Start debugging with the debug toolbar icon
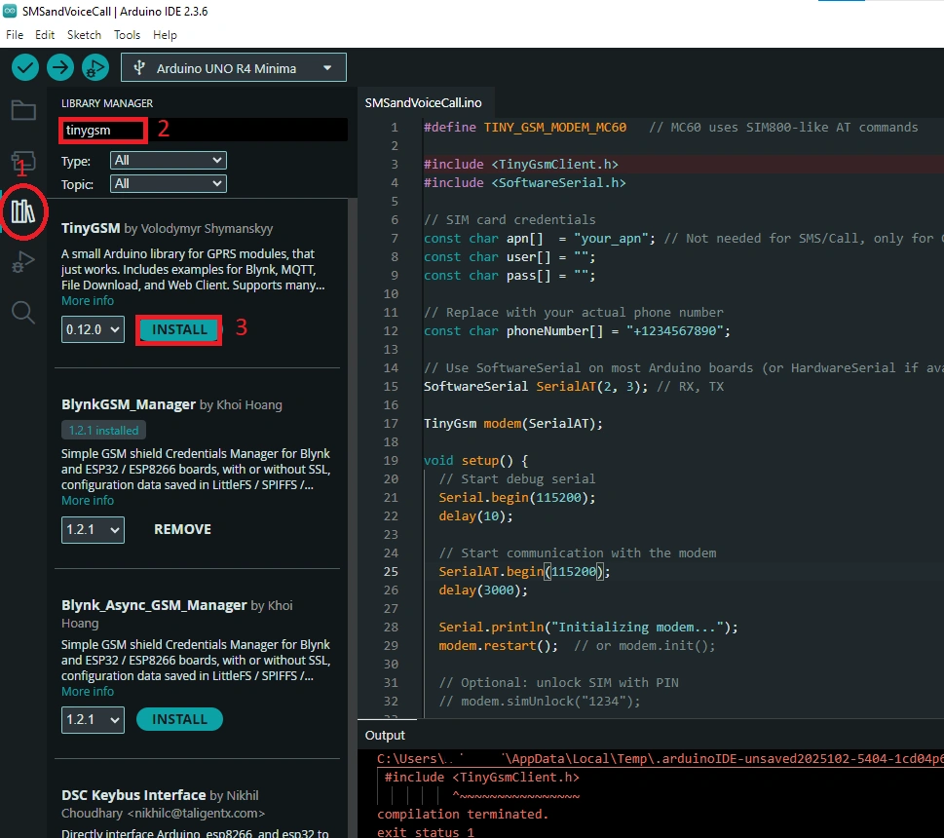 pyautogui.click(x=94, y=66)
